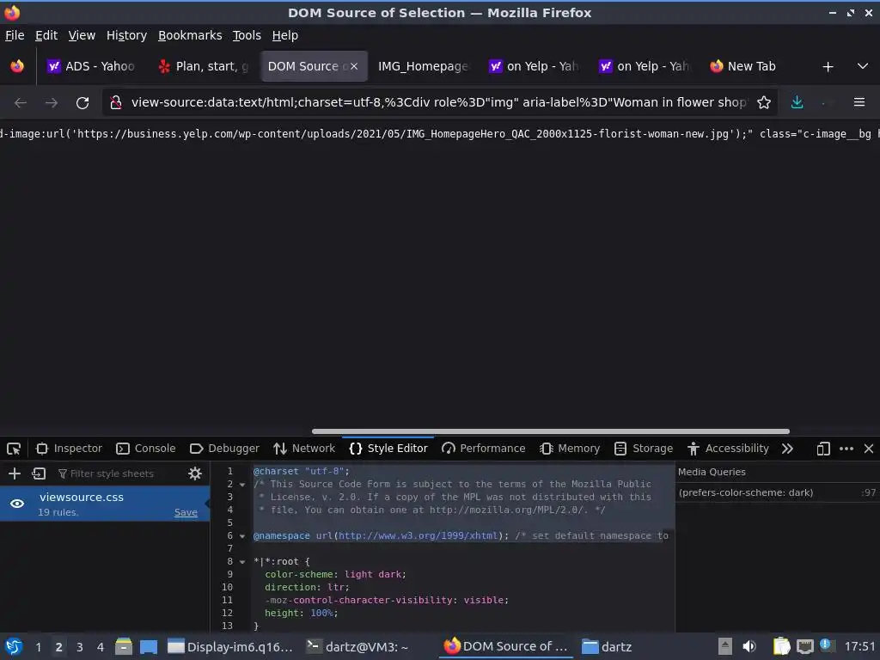880x660 pixels.
Task: Click the show desktop taskbar icon
Action: (149, 647)
